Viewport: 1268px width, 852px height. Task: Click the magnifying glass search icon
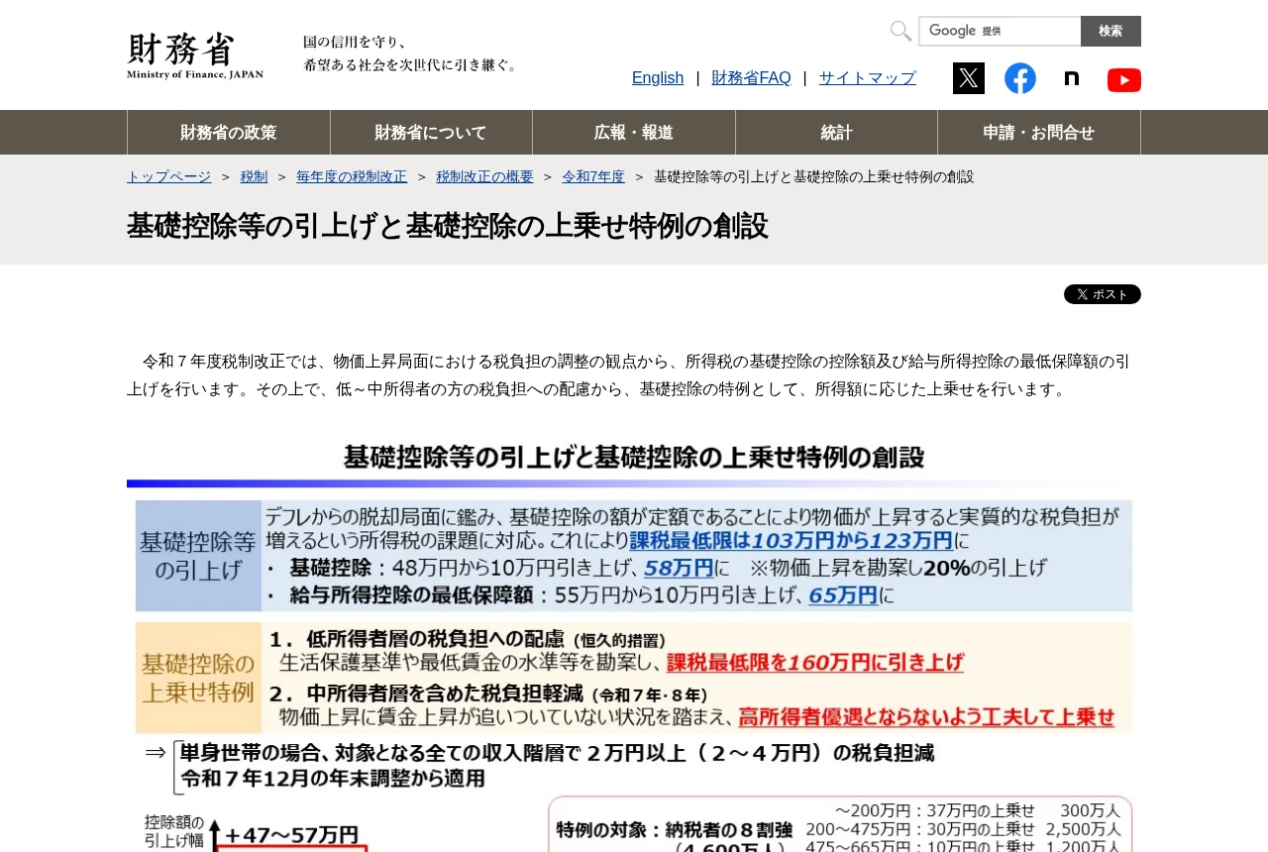(x=900, y=31)
